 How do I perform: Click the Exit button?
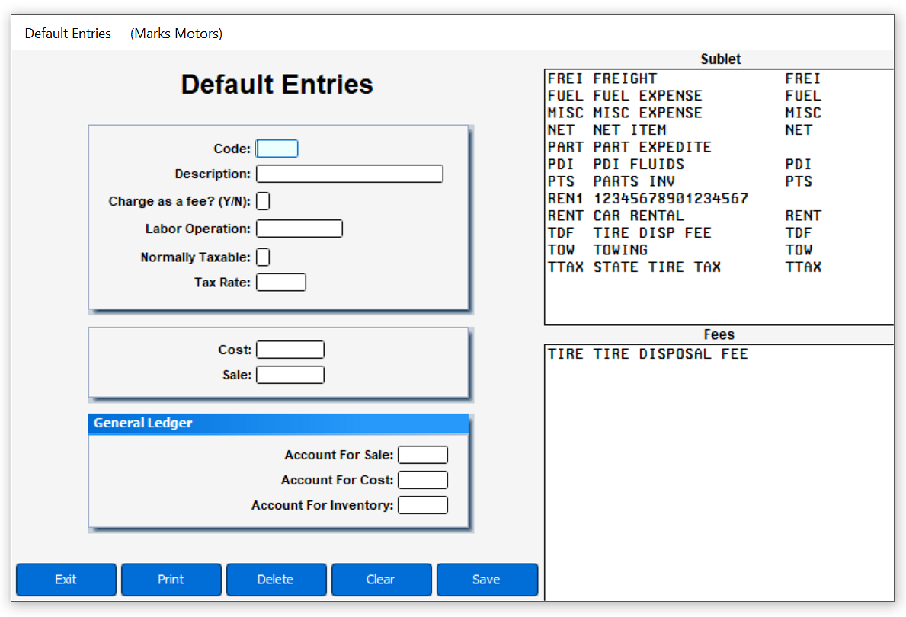pos(66,579)
